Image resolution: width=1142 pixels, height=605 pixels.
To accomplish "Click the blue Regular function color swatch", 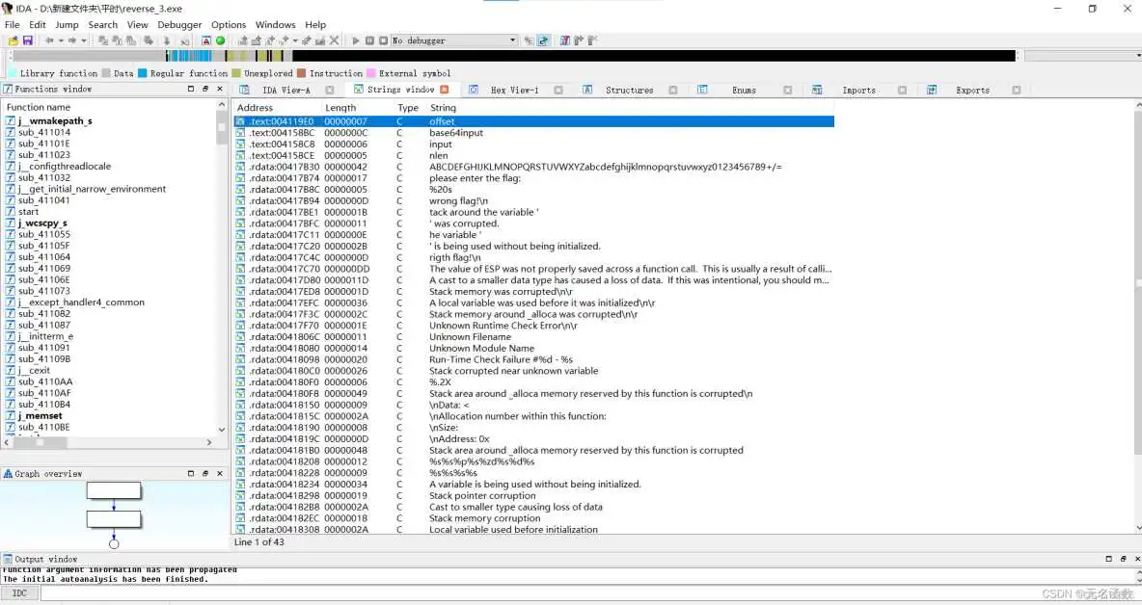I will [143, 73].
